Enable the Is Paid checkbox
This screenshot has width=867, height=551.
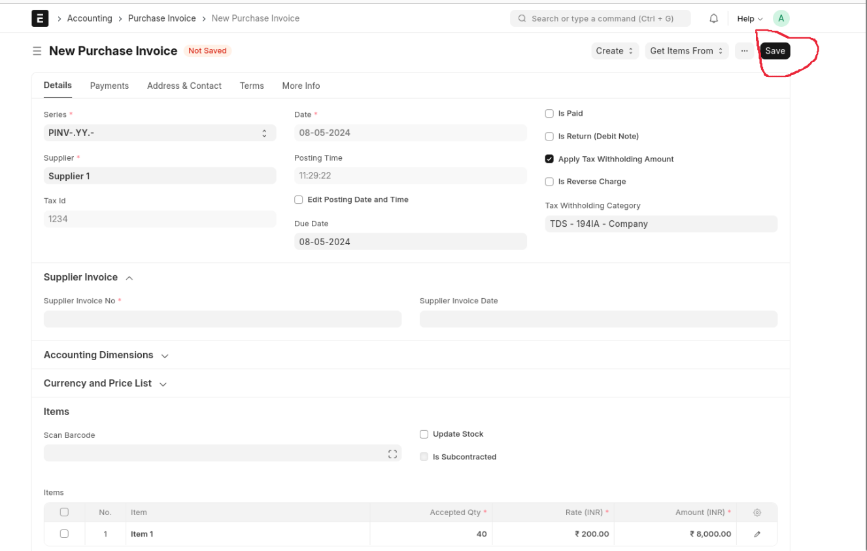click(549, 114)
